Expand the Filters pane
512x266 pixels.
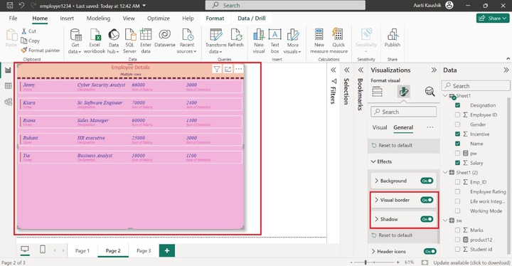click(x=333, y=70)
